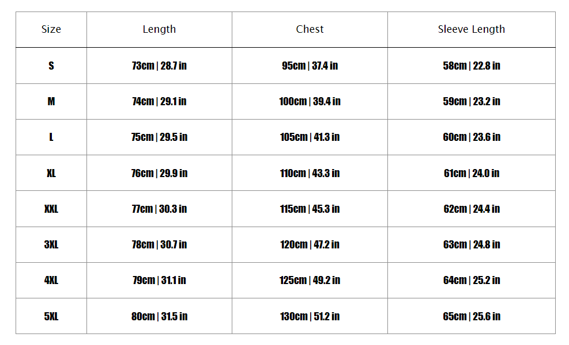The height and width of the screenshot is (345, 569).
Task: Click the 77cm | 30.3 in length cell
Action: [159, 209]
